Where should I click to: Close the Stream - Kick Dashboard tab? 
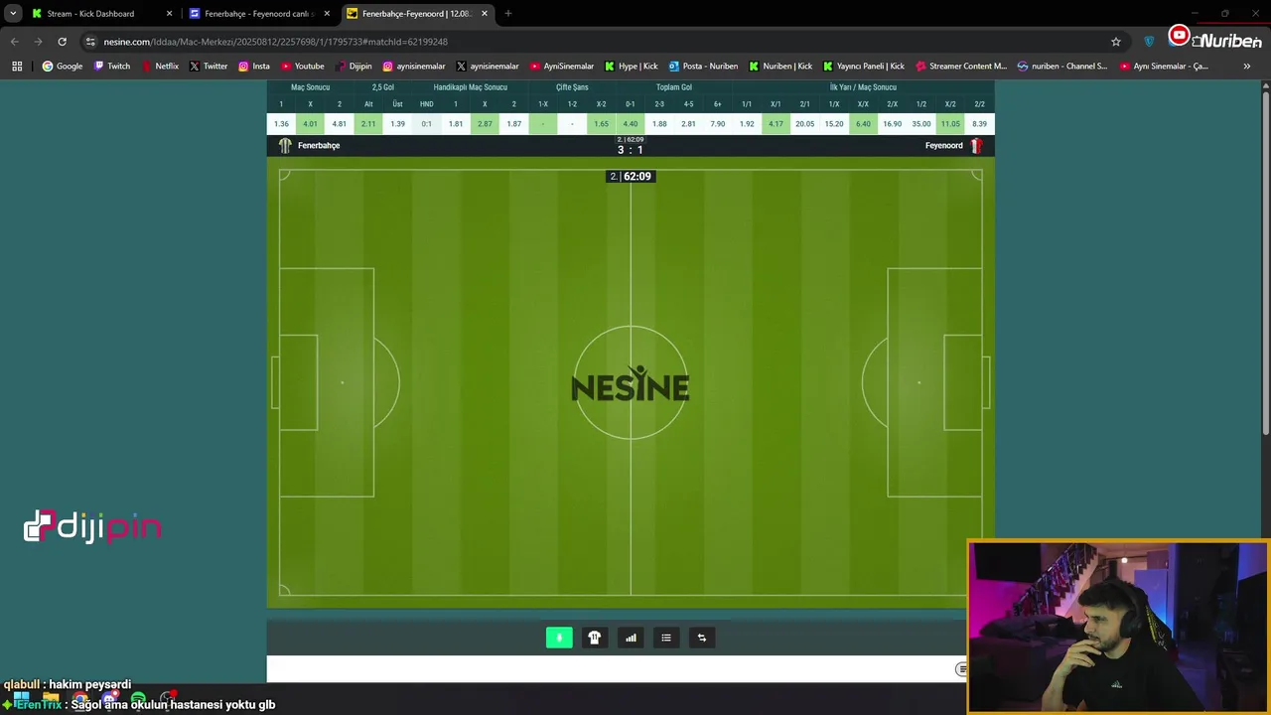pyautogui.click(x=169, y=14)
